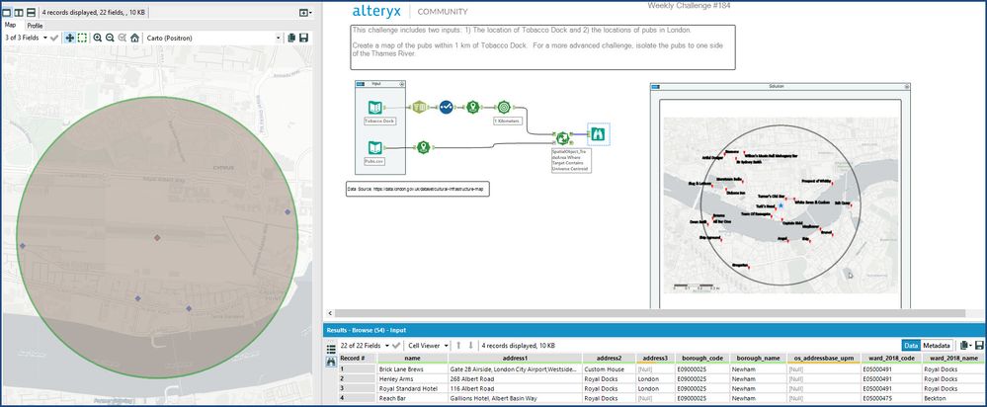This screenshot has height=407, width=987.
Task: Click the borough_code column header
Action: point(701,358)
